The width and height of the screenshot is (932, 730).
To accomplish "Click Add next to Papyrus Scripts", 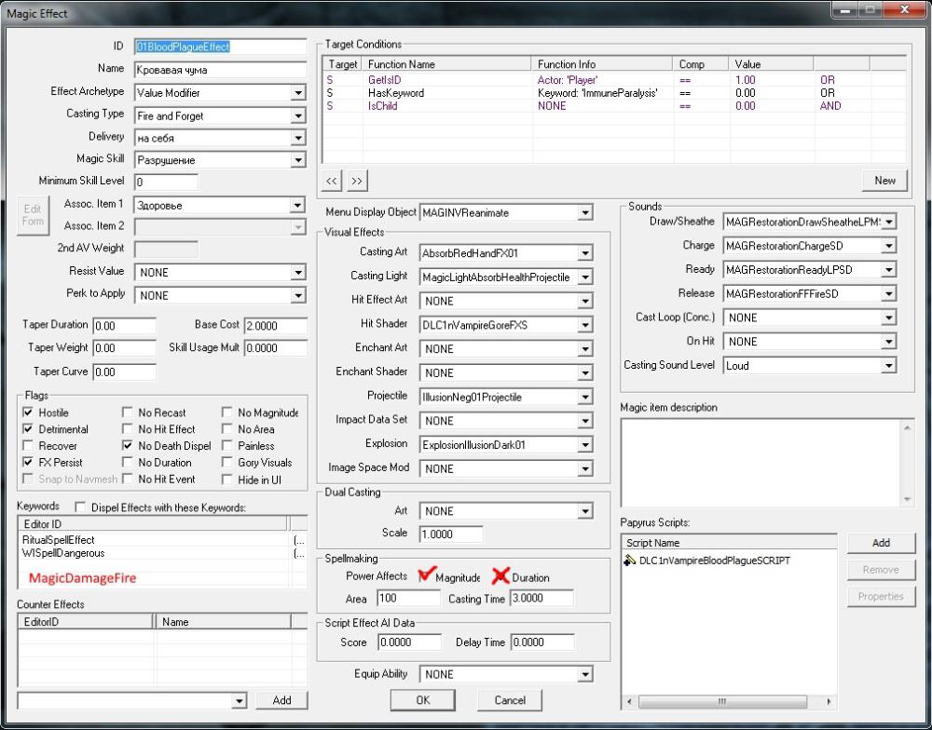I will click(x=881, y=543).
